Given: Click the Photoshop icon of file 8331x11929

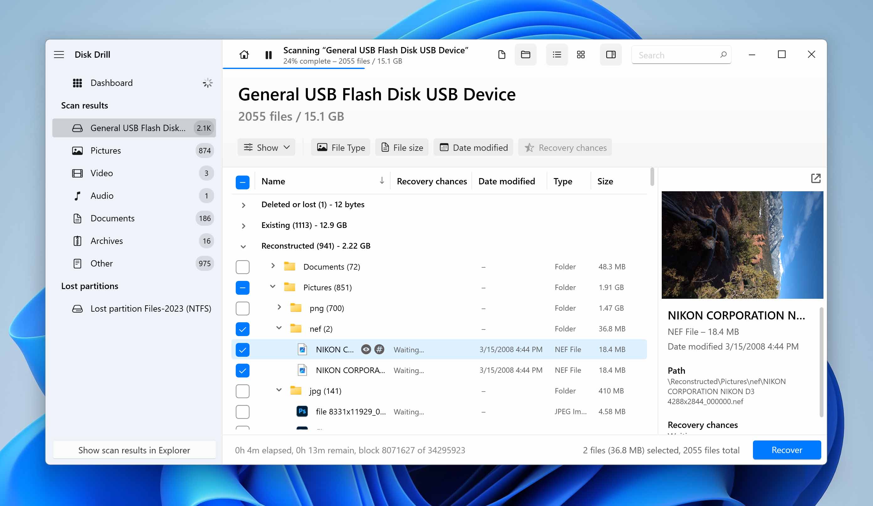Looking at the screenshot, I should pyautogui.click(x=302, y=411).
